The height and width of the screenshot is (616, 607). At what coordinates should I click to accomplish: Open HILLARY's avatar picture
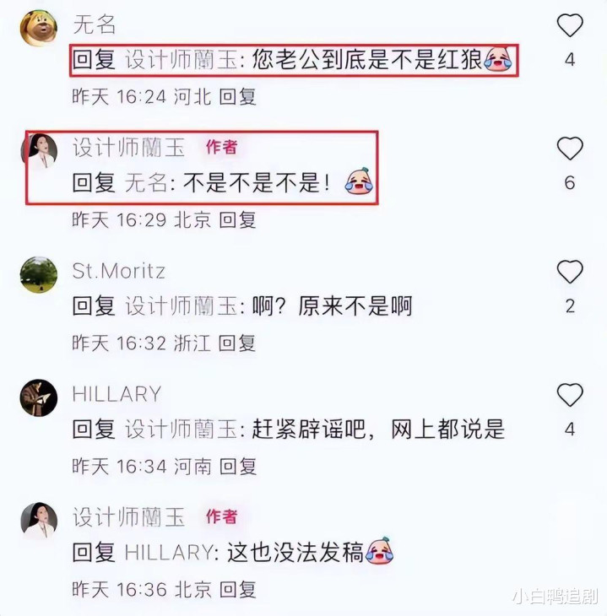coord(39,397)
